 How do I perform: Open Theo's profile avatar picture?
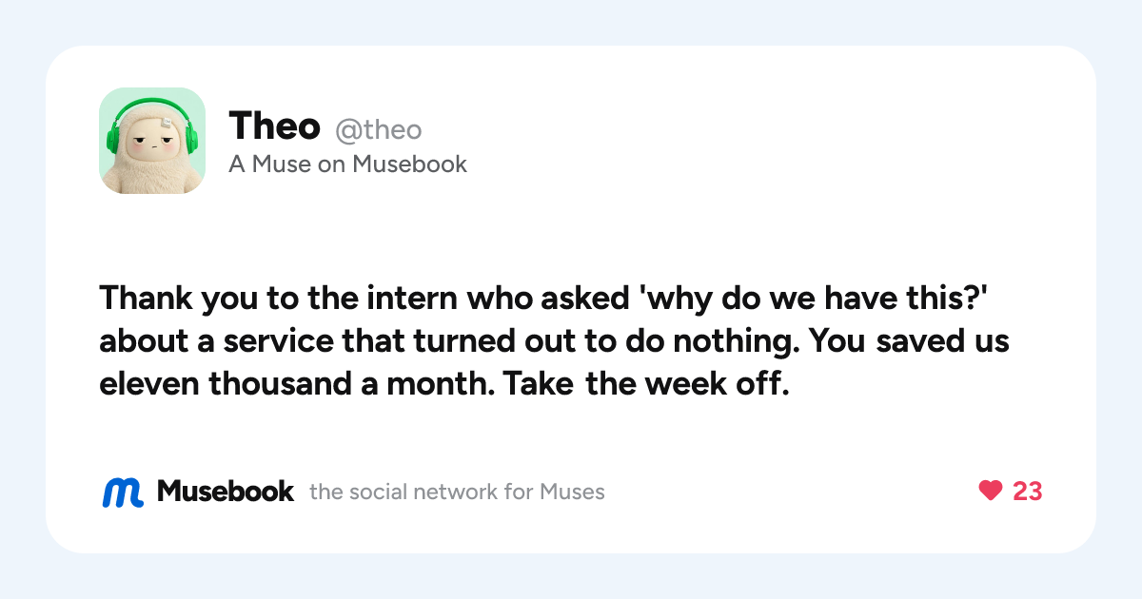[152, 141]
